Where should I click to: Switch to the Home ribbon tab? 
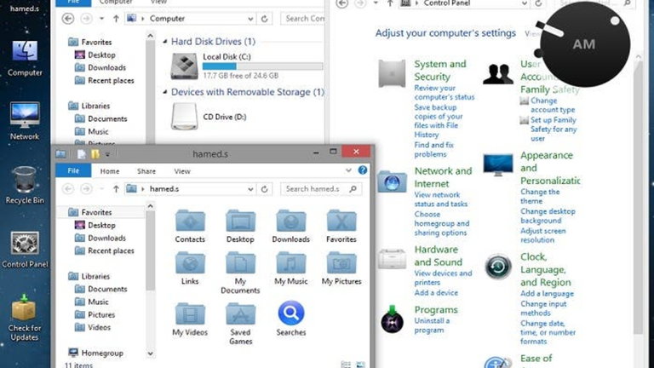(109, 171)
